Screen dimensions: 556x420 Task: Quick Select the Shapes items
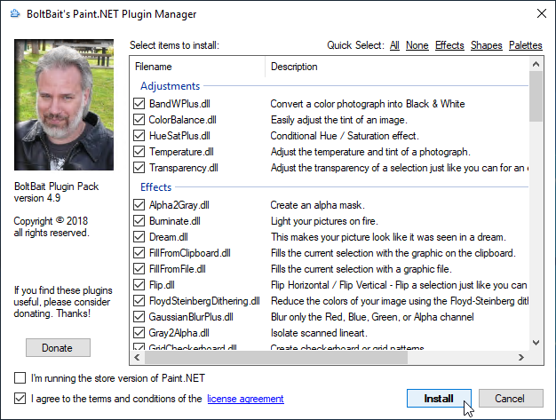point(487,45)
